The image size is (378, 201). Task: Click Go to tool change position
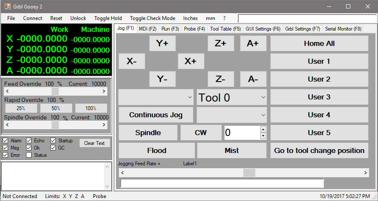click(x=319, y=150)
